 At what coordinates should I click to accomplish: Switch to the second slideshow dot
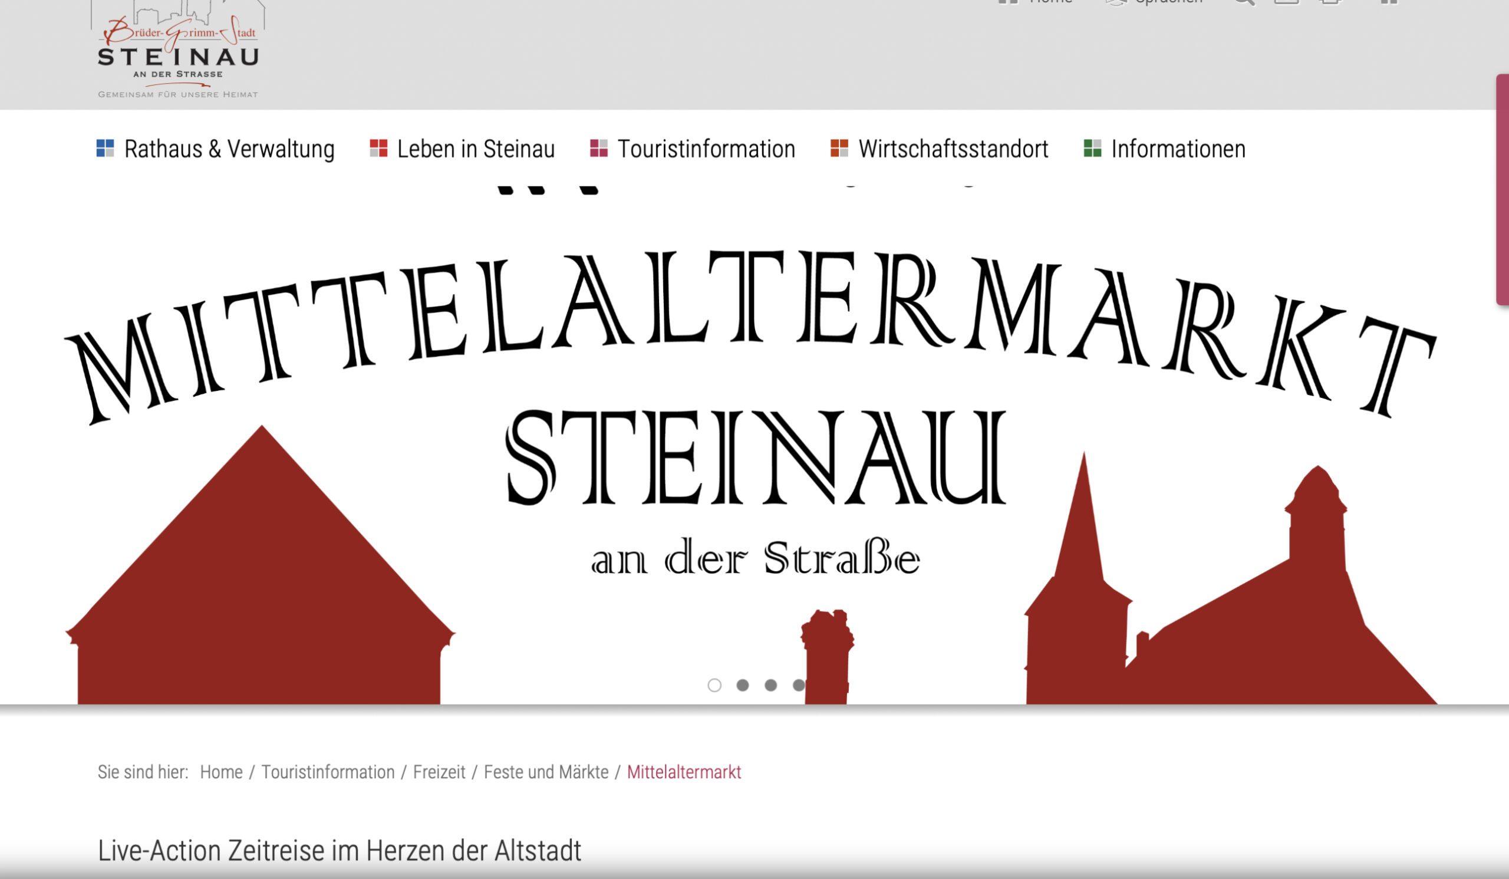743,685
